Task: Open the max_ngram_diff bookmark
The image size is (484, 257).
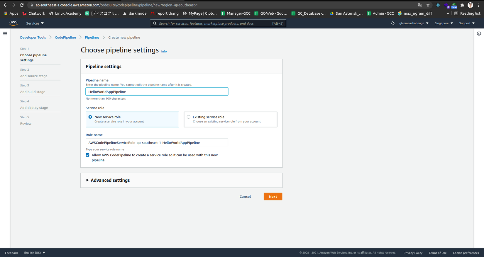Action: pos(415,13)
